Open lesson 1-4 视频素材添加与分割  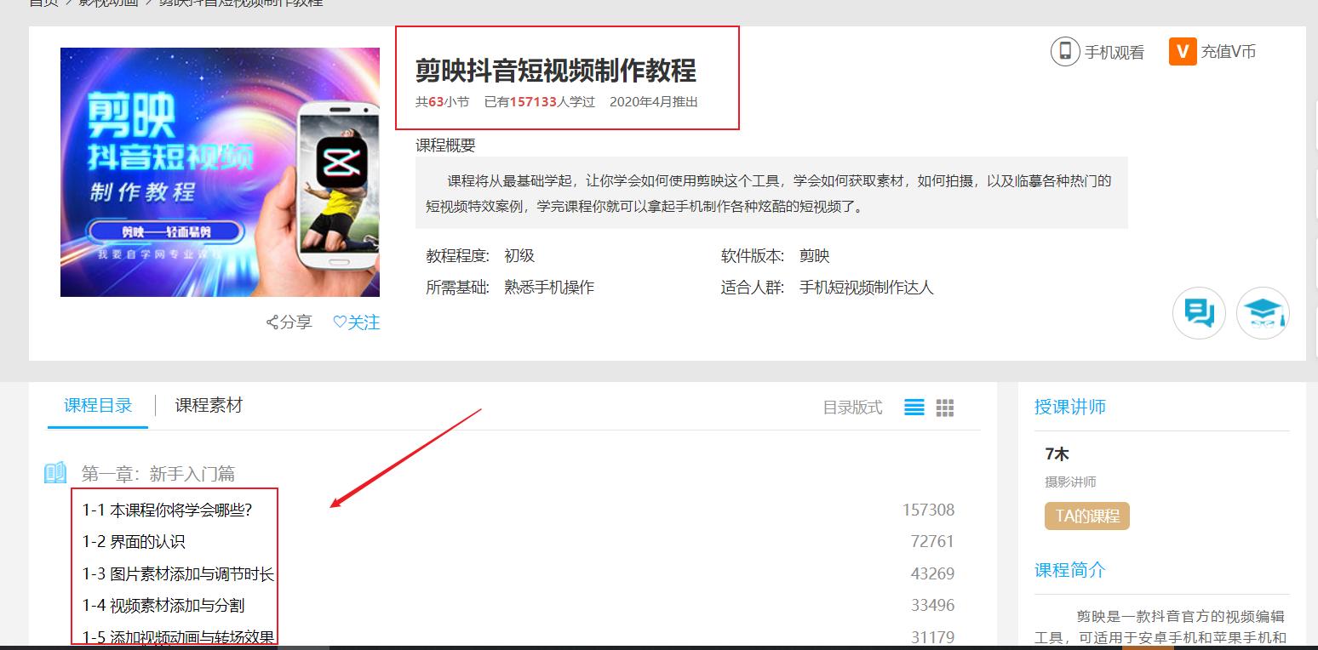click(x=162, y=606)
